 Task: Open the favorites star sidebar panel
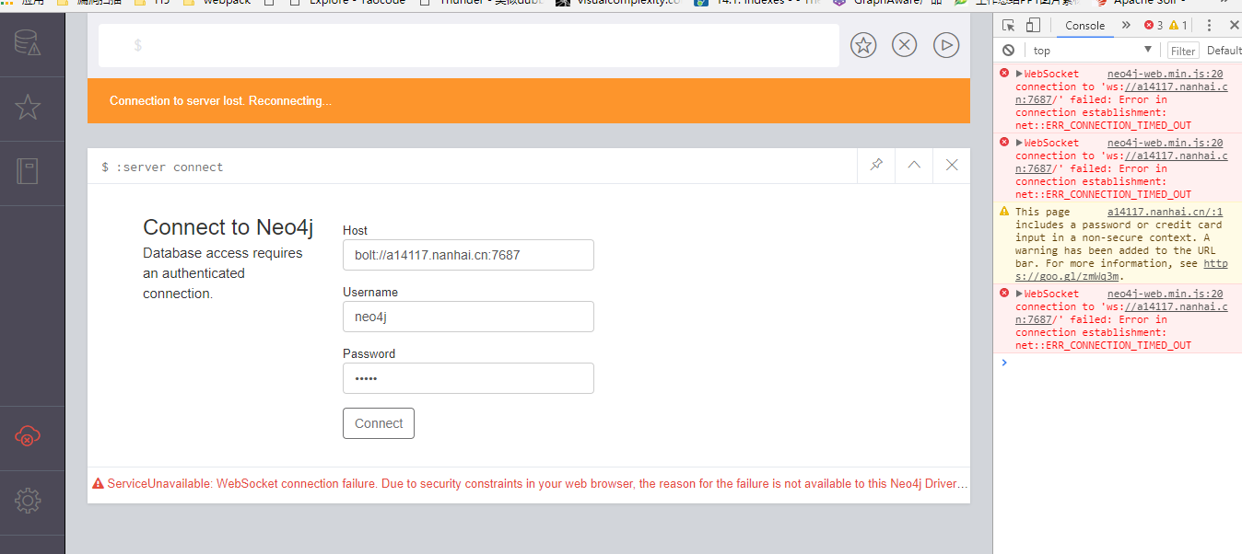coord(28,108)
